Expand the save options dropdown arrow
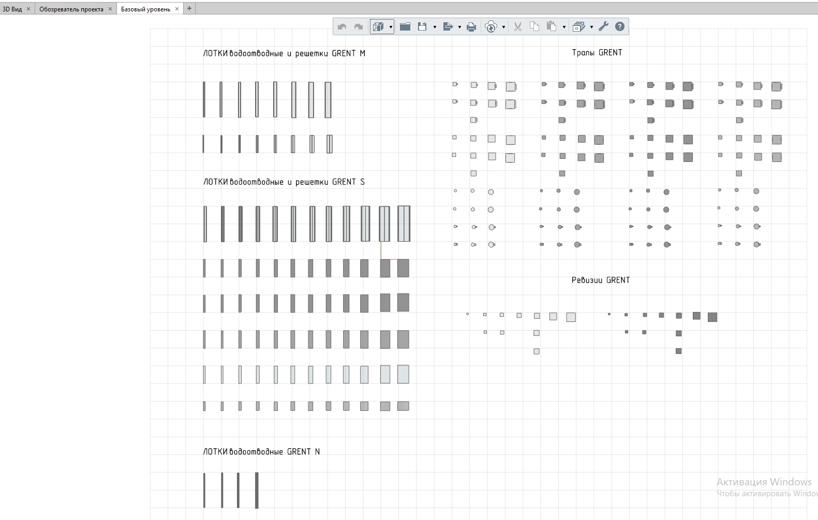 click(435, 27)
